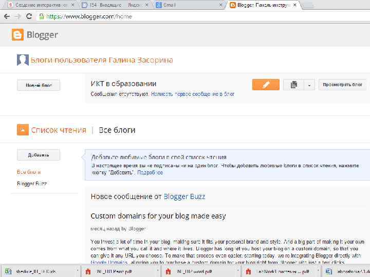
Task: Click the Новый блог button
Action: [39, 85]
